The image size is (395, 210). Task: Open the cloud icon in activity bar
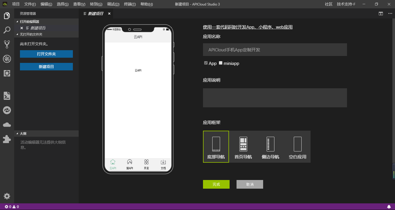7,125
